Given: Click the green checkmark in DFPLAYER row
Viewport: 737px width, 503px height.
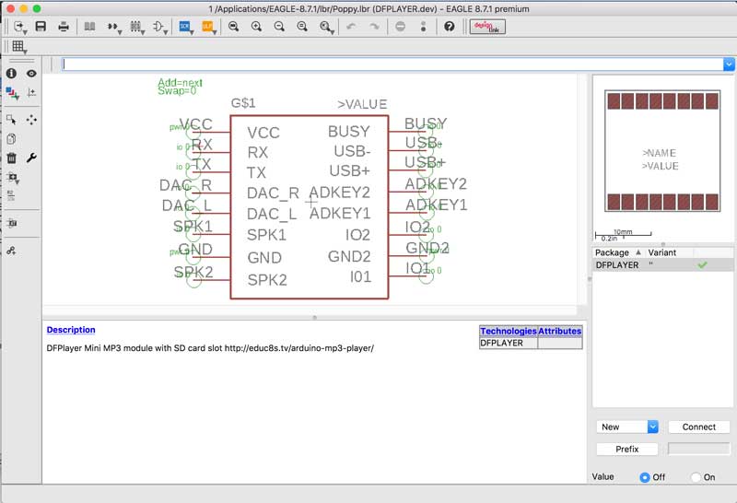Looking at the screenshot, I should [702, 265].
